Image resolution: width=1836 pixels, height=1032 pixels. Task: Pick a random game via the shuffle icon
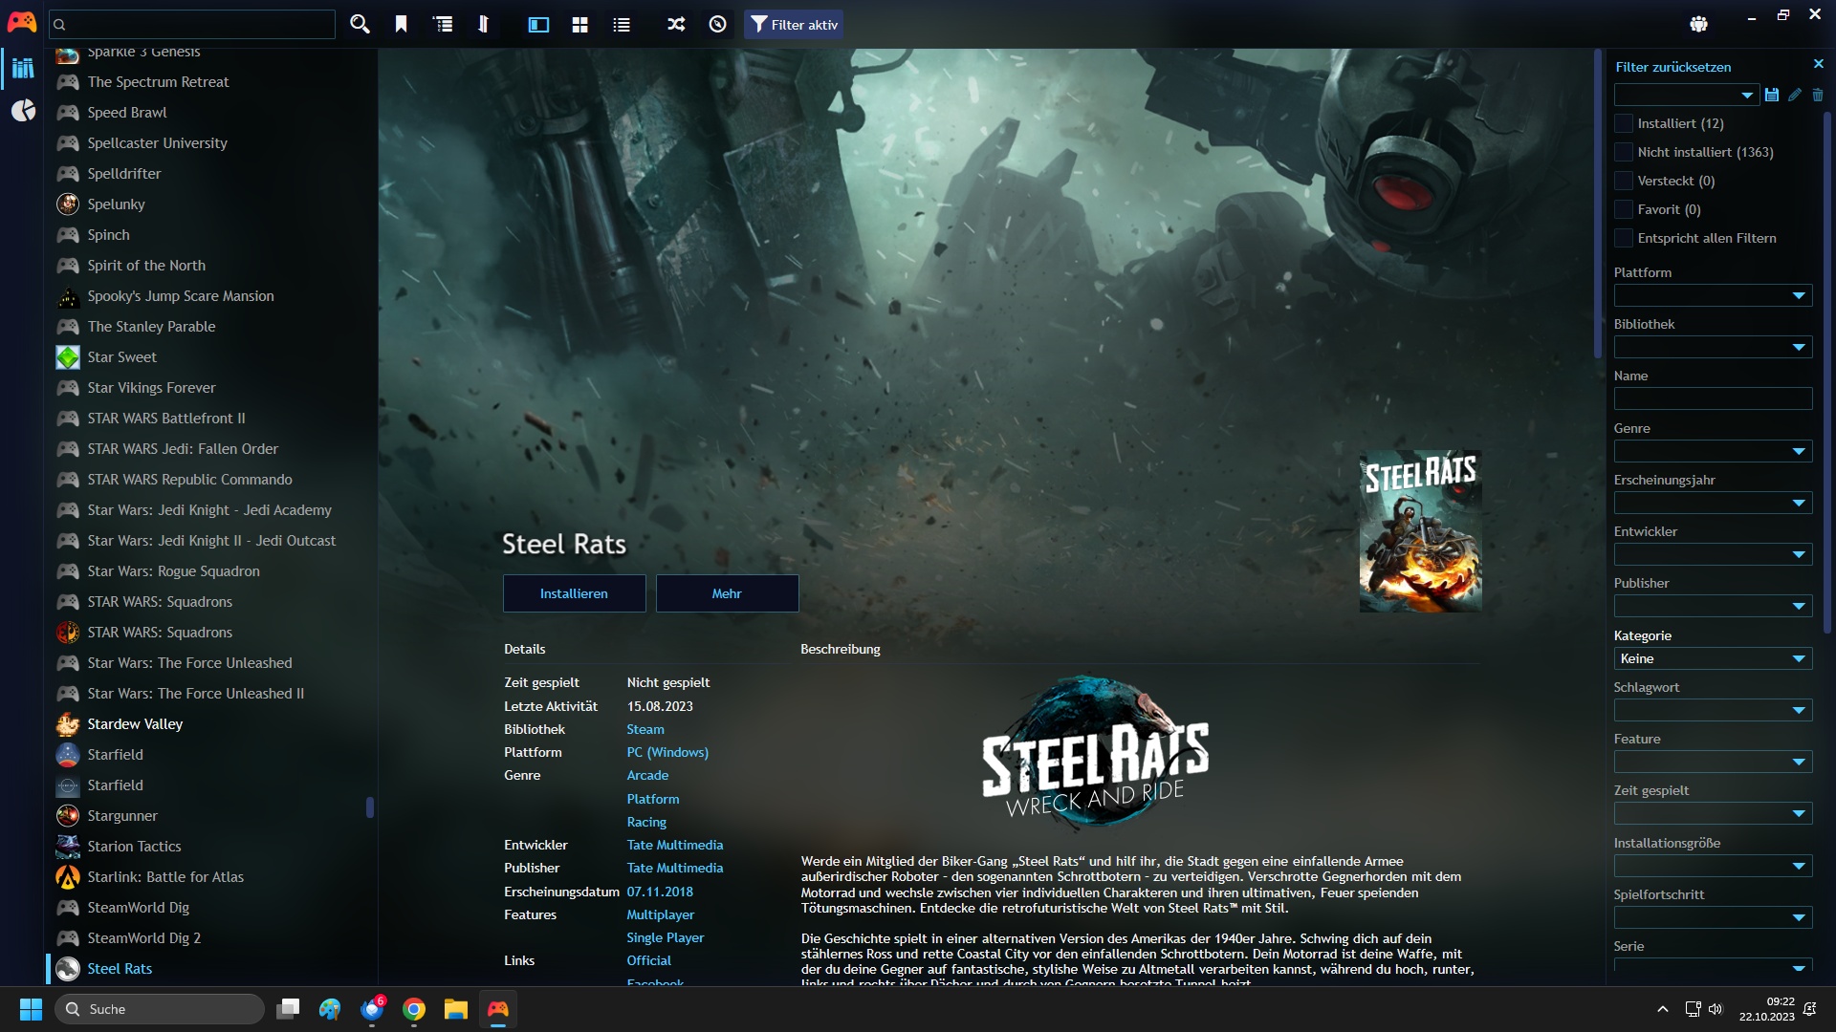click(x=675, y=24)
